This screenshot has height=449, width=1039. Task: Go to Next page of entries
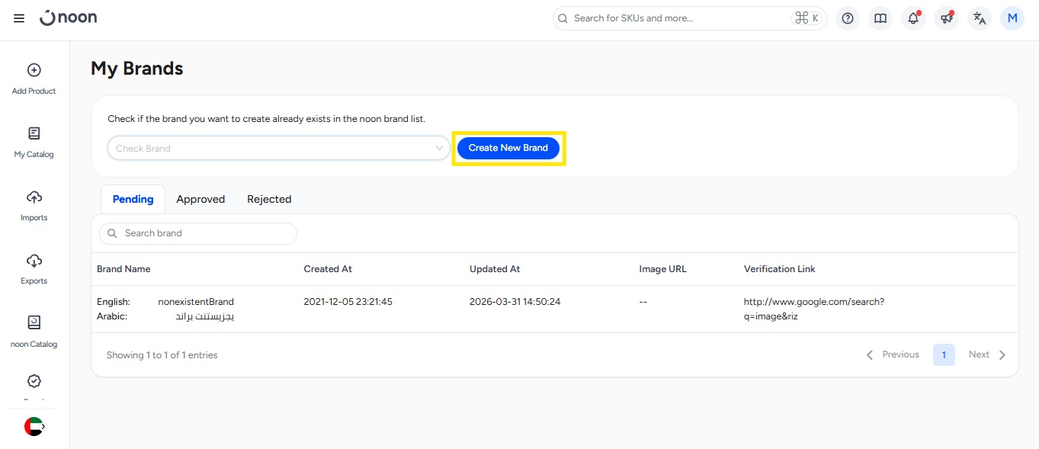point(987,354)
